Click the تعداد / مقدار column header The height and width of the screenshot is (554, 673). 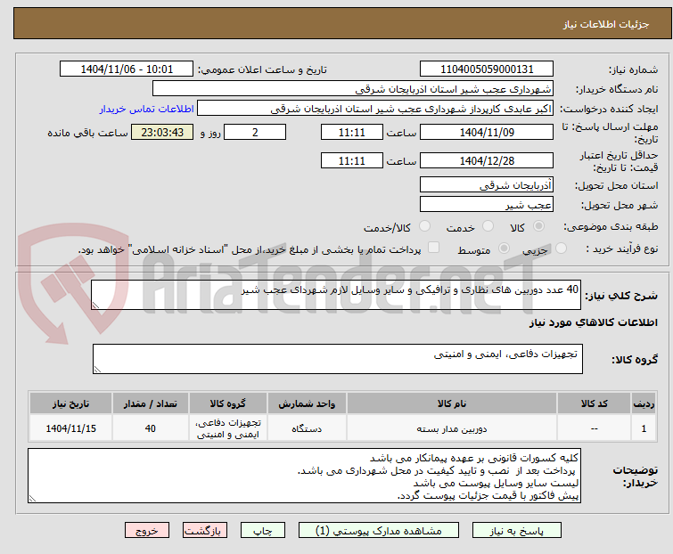click(x=151, y=403)
